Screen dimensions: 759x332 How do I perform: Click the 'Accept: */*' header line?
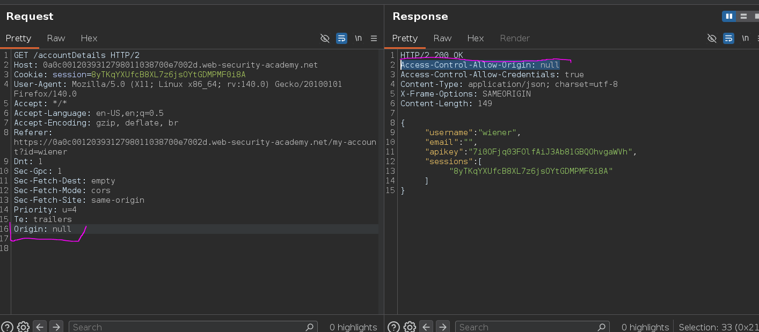pyautogui.click(x=40, y=104)
